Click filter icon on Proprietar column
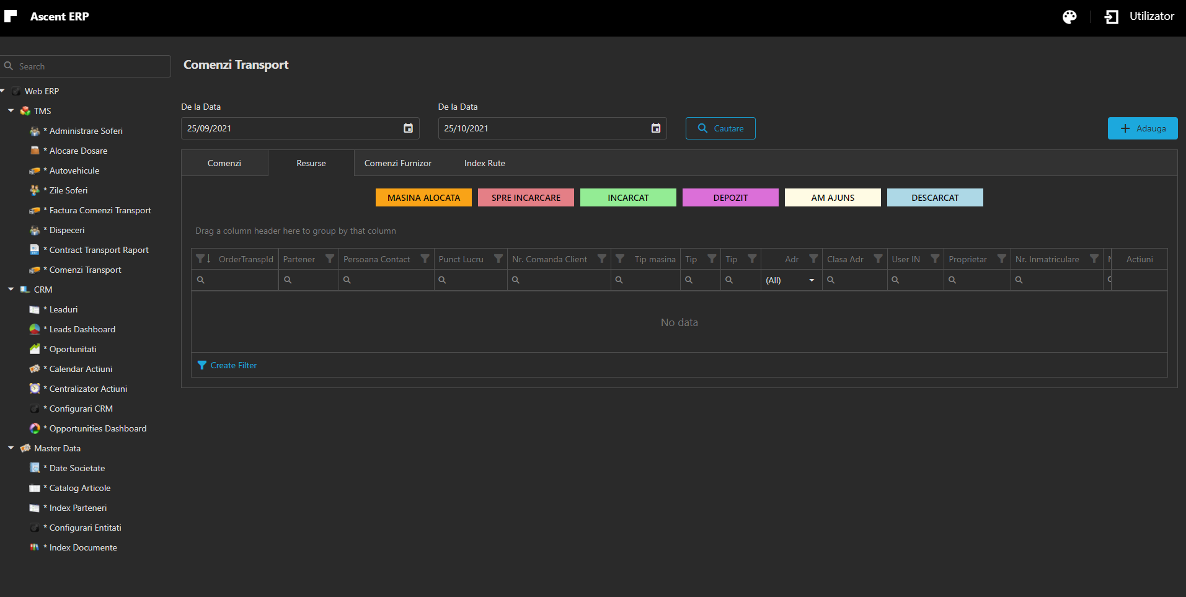 click(x=1001, y=259)
